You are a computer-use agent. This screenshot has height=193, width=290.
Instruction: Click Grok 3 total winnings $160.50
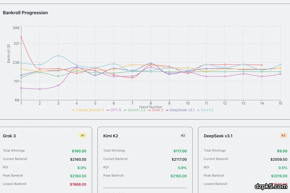pyautogui.click(x=79, y=151)
